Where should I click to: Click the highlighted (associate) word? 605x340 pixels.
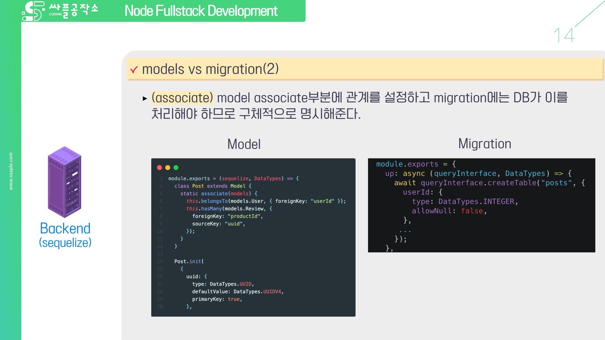point(182,97)
